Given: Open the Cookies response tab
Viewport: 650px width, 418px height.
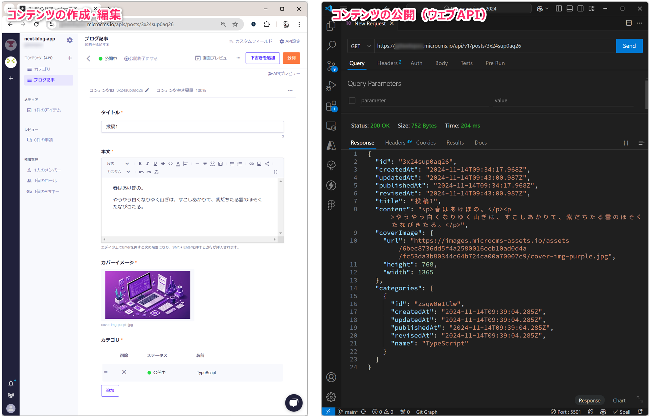Looking at the screenshot, I should 426,143.
